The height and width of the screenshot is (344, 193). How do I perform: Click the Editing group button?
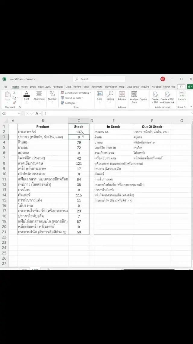[x=110, y=96]
